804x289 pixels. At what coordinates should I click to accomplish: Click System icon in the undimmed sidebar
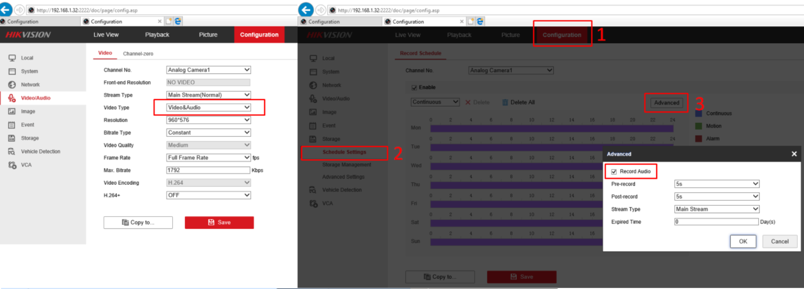(12, 71)
